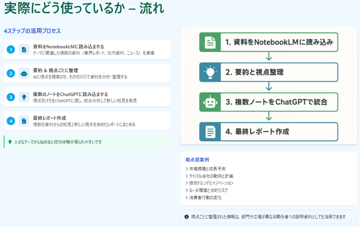The image size is (360, 227).
Task: Click the number 1 badge beside 資料をNotebookLMに読み込ませる
Action: pos(11,50)
